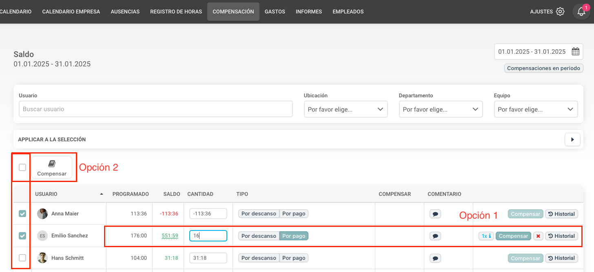
Task: Uncheck the Anna Maier row checkbox
Action: tap(22, 214)
